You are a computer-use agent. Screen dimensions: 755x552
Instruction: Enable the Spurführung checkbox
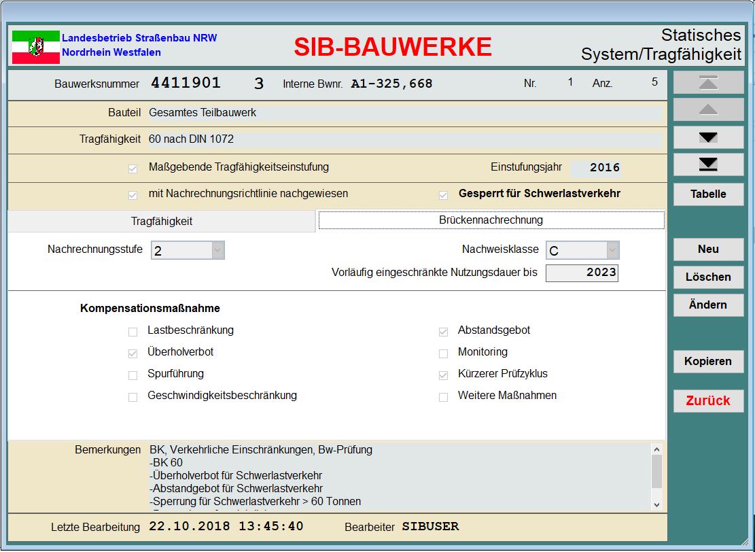[x=133, y=375]
